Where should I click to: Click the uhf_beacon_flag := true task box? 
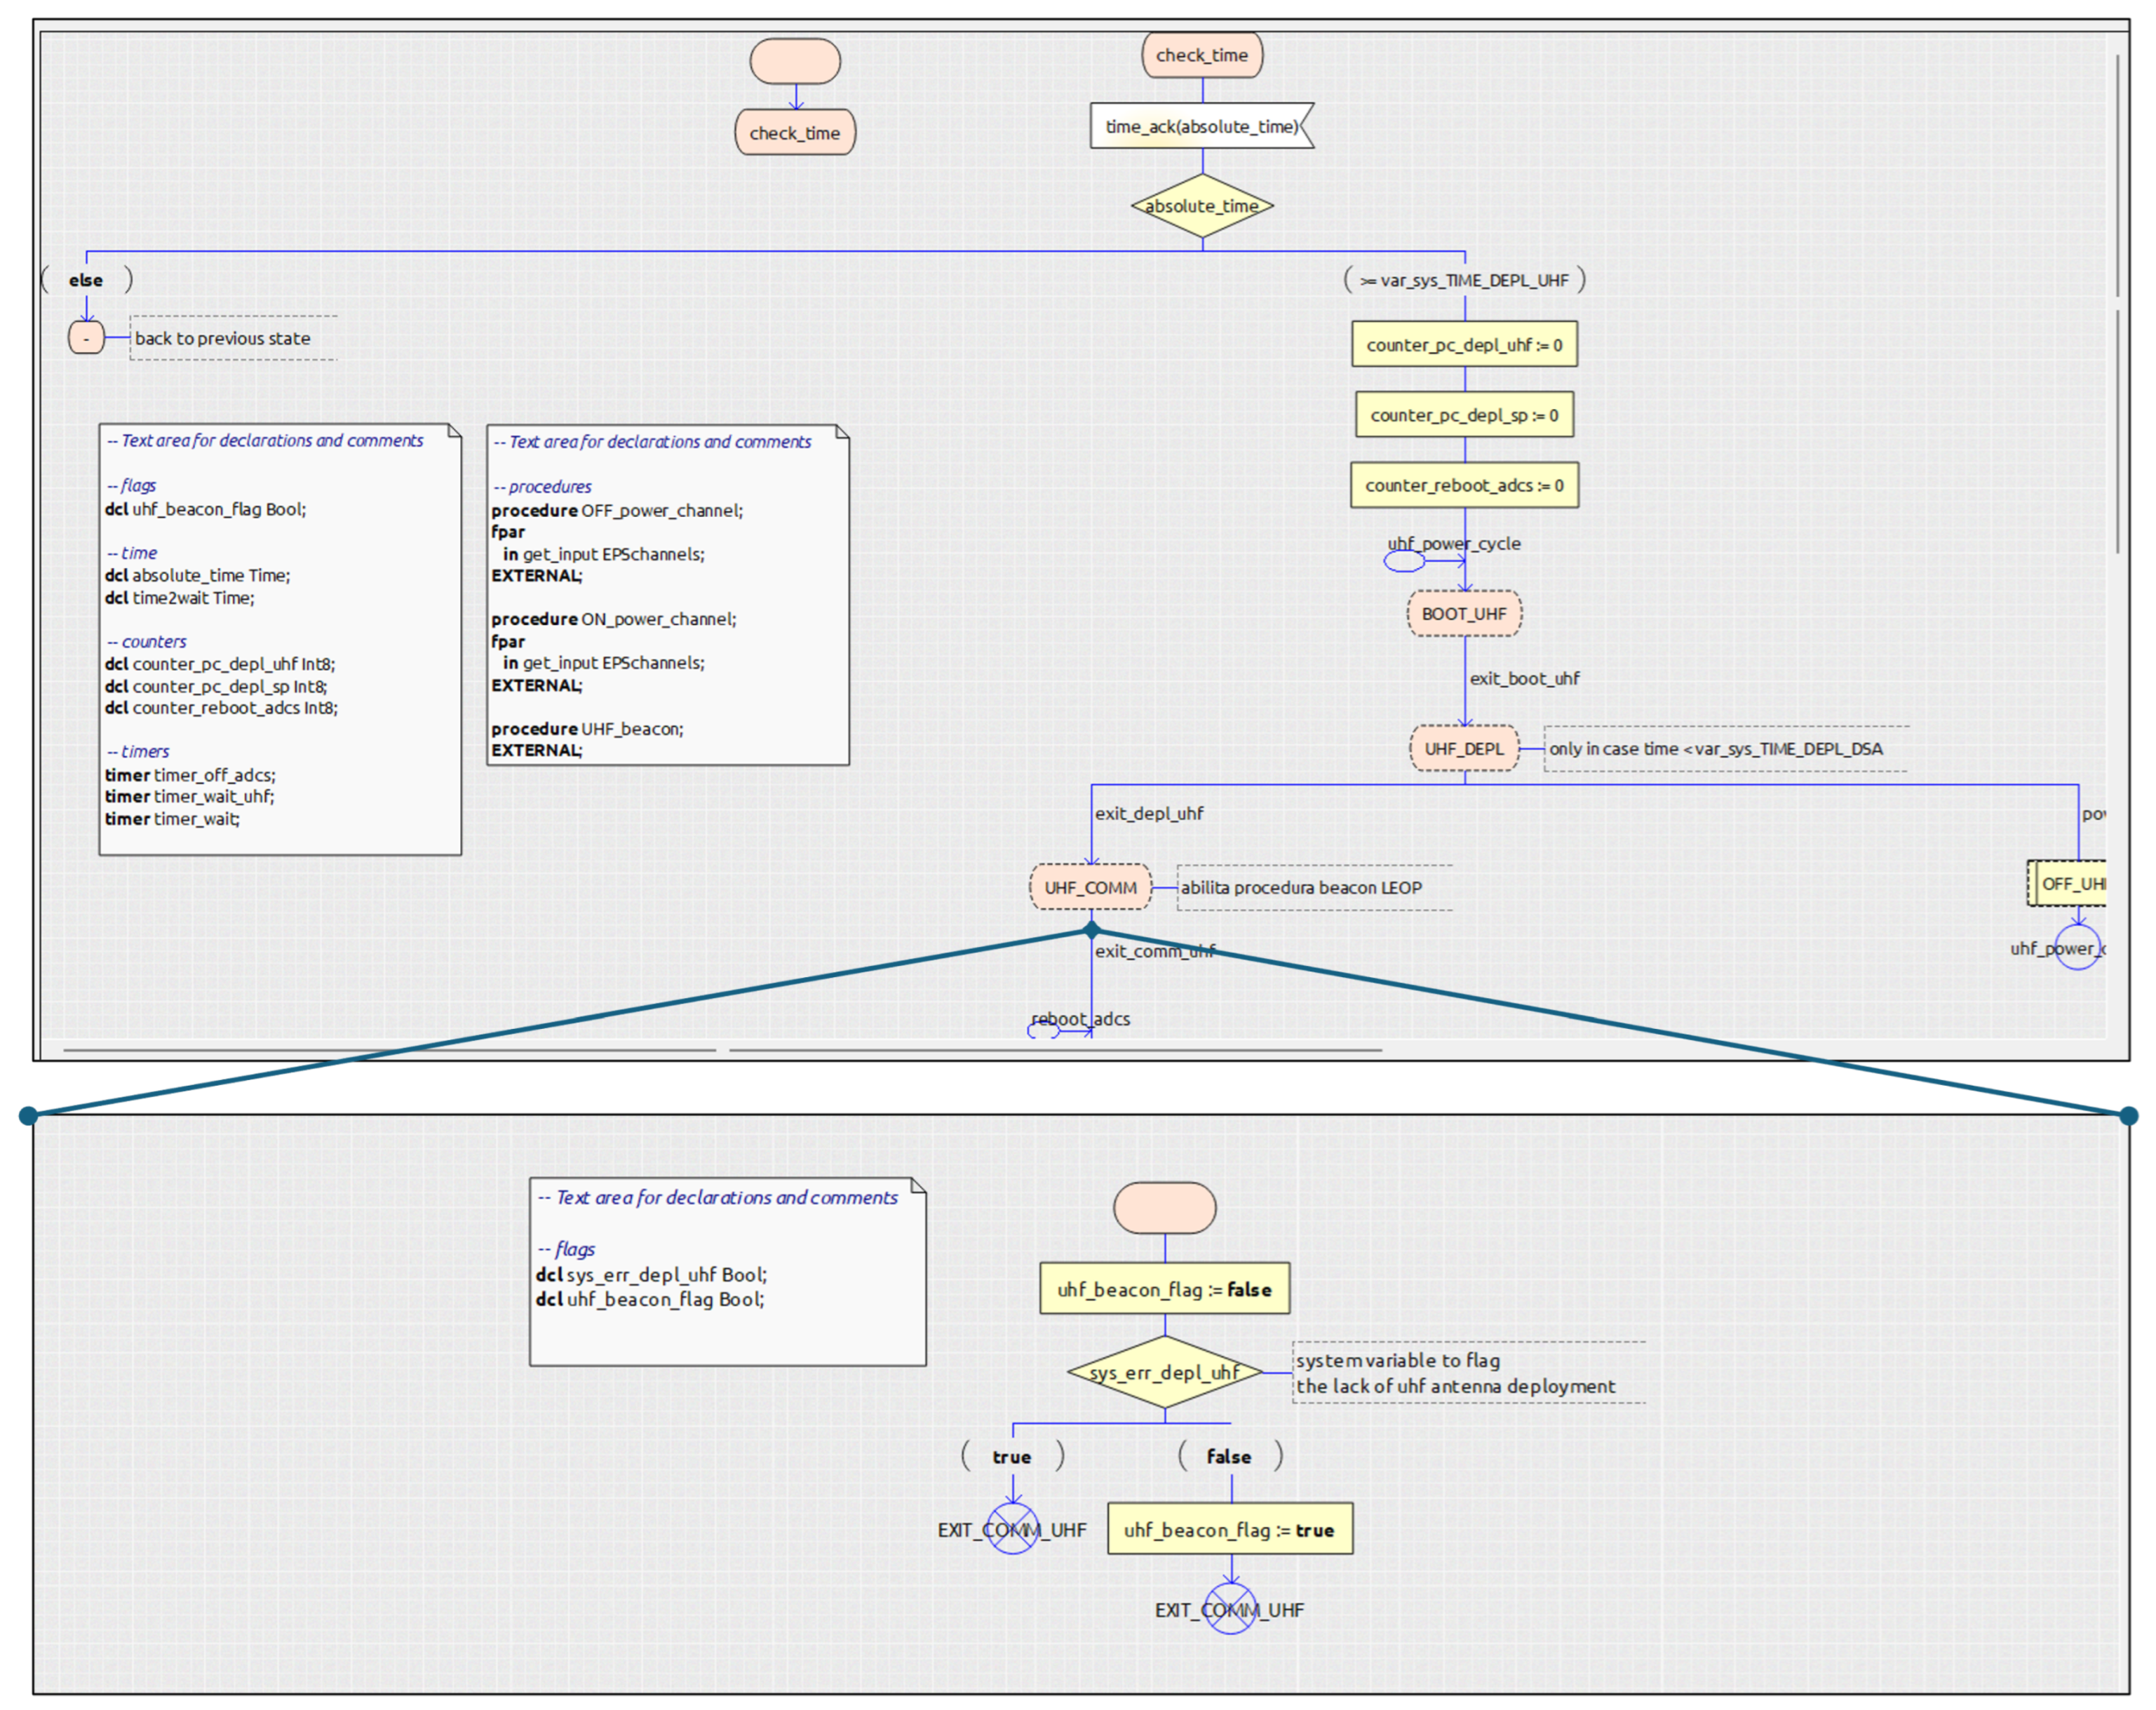[1229, 1529]
